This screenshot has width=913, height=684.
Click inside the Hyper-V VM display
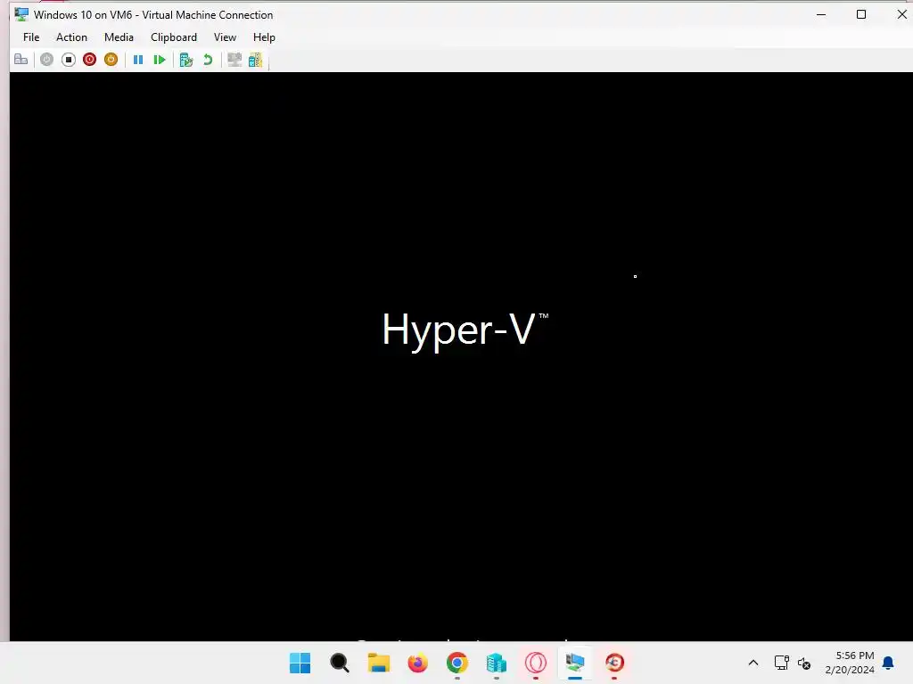pyautogui.click(x=461, y=356)
